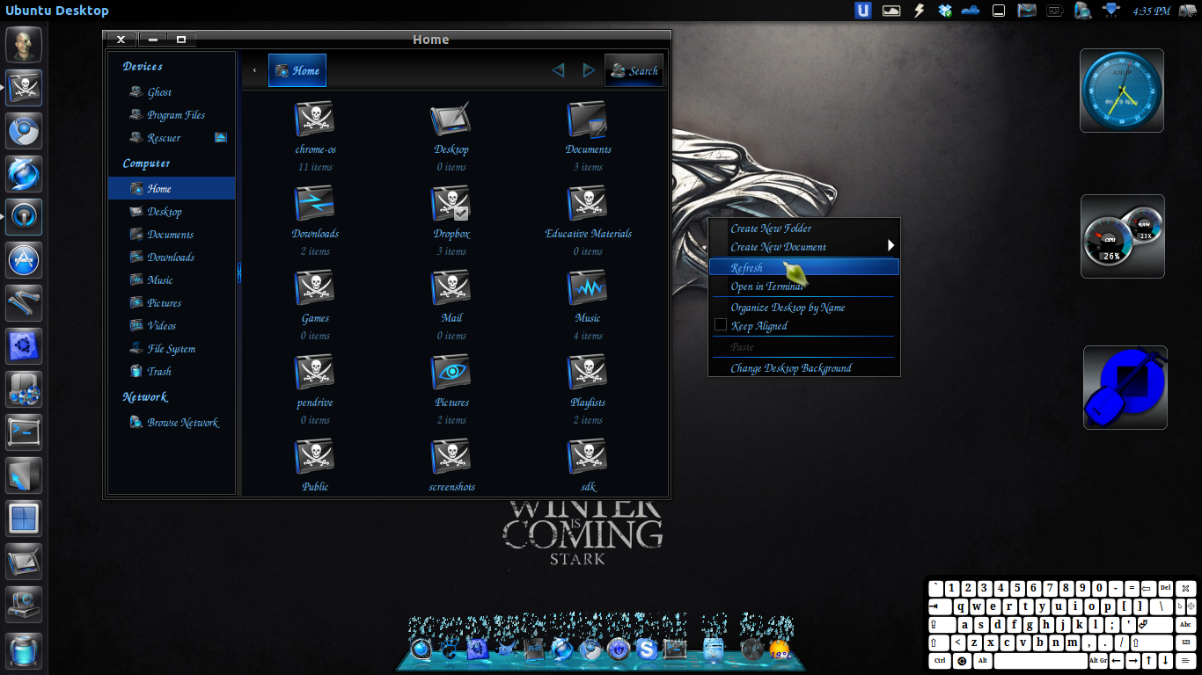Open wrench system tools icon in launcher
The image size is (1202, 675).
[24, 303]
